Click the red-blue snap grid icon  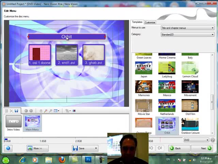[x=74, y=111]
